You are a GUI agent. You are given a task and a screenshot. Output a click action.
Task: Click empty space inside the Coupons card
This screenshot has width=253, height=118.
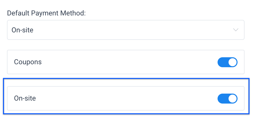[130, 62]
